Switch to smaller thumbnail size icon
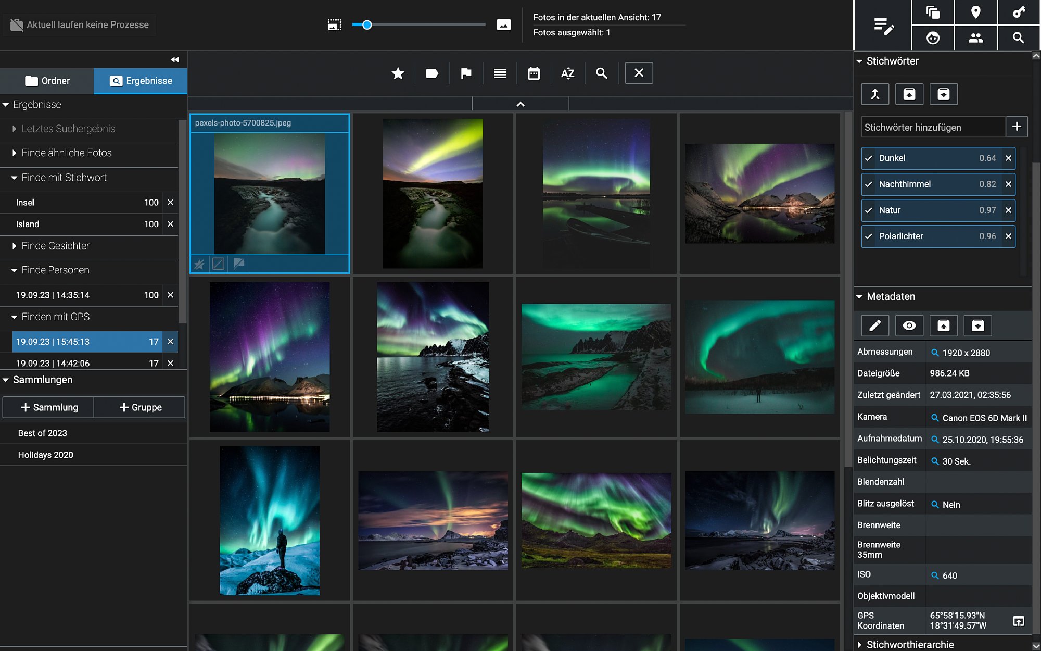Image resolution: width=1041 pixels, height=651 pixels. (x=335, y=24)
